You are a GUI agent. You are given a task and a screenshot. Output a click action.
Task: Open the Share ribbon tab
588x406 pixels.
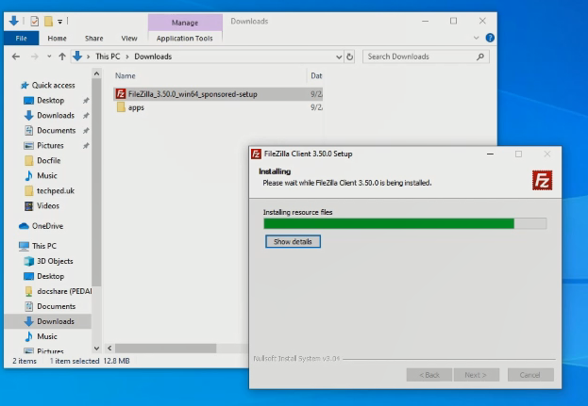point(93,39)
